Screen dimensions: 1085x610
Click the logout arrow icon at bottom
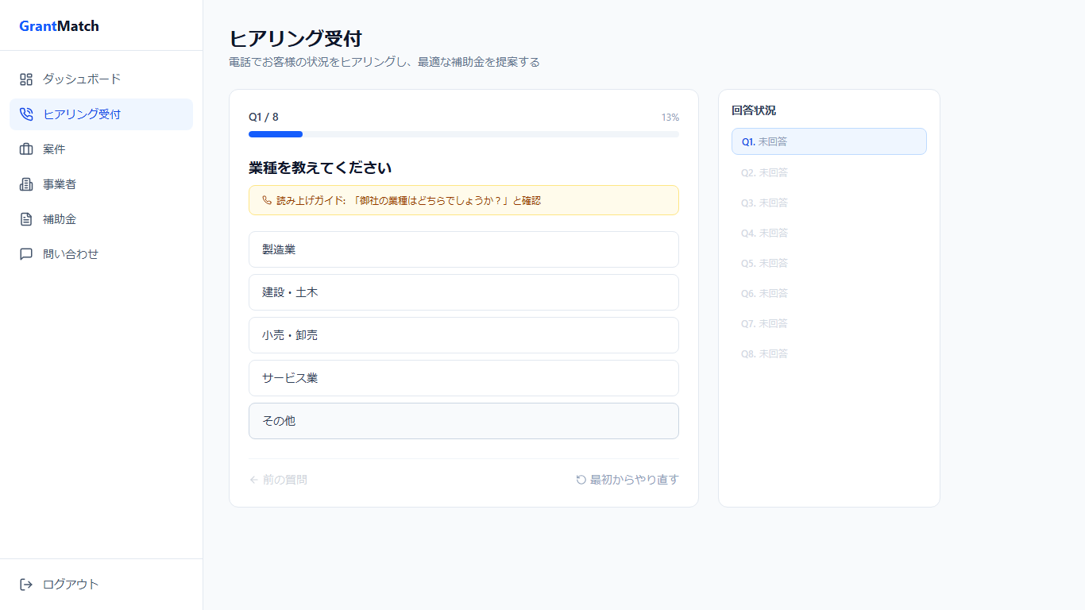(25, 584)
